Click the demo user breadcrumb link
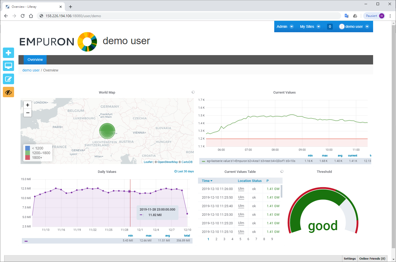 click(31, 70)
